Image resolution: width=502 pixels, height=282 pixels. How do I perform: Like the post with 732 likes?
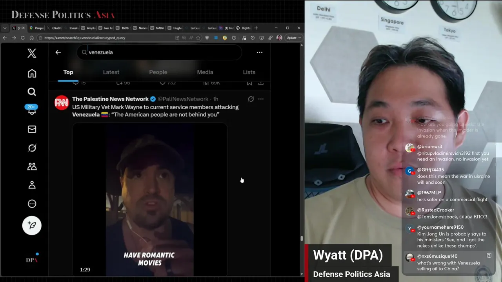(167, 83)
